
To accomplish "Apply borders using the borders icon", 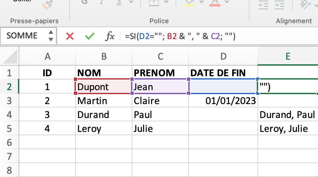I will click(154, 3).
